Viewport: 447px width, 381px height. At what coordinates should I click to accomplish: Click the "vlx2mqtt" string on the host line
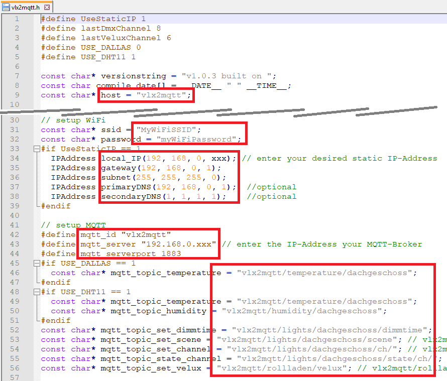click(x=161, y=95)
